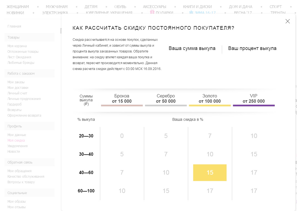Open the Моя скидка profile link
The height and width of the screenshot is (211, 297).
coord(16,140)
